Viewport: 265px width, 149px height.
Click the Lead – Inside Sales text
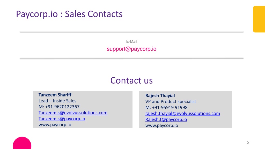[57, 101]
